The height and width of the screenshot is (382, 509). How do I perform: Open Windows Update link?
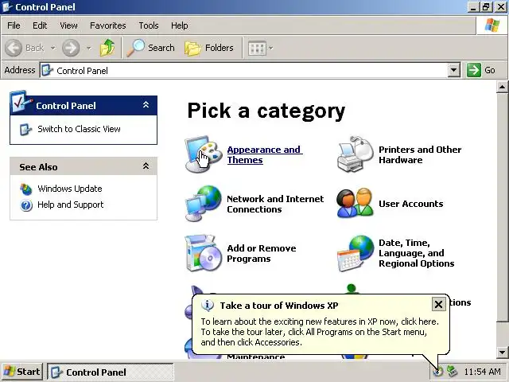pyautogui.click(x=70, y=189)
